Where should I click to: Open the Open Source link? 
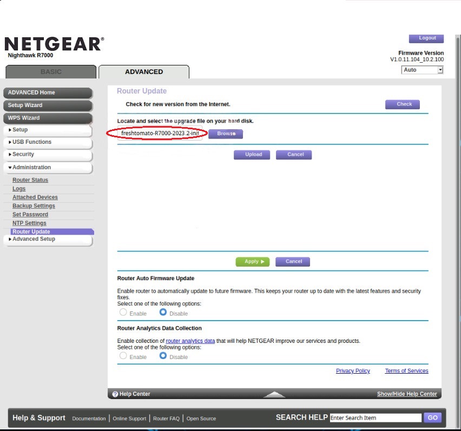click(x=201, y=419)
